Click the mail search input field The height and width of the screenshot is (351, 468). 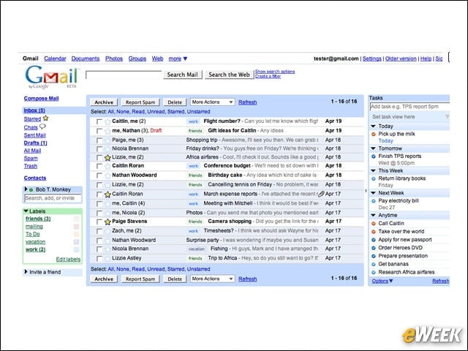[x=124, y=75]
